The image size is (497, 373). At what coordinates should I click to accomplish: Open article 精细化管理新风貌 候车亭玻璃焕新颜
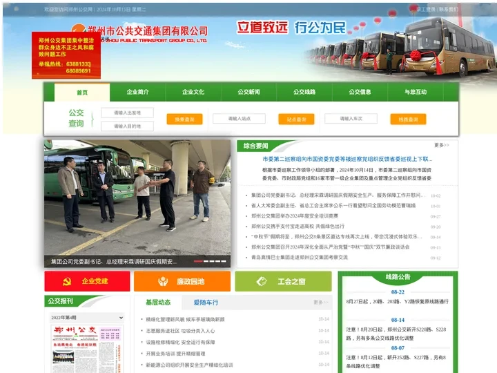(x=185, y=319)
